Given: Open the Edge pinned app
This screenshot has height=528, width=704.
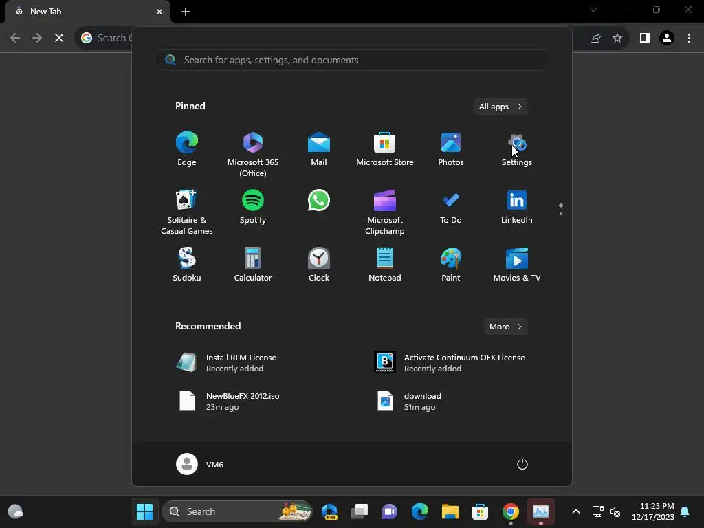Looking at the screenshot, I should [187, 149].
